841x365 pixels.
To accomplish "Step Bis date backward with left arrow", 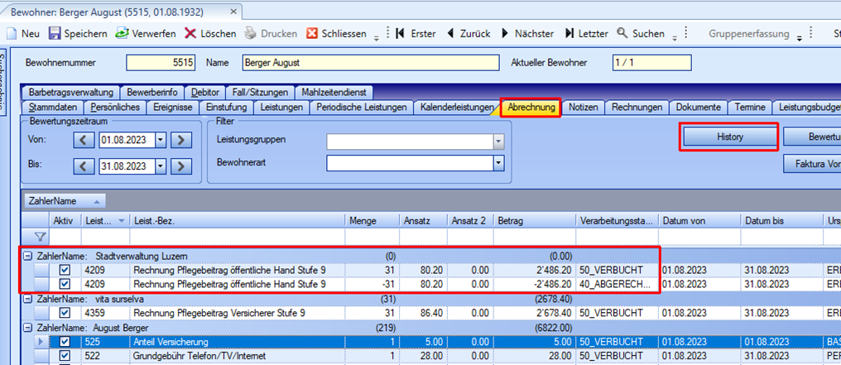I will (x=83, y=166).
